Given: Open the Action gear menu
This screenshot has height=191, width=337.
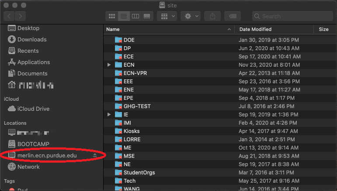Looking at the screenshot, I should 191,16.
